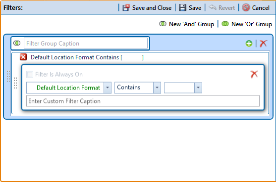Image resolution: width=276 pixels, height=182 pixels.
Task: Click the outer group drag handle
Action: point(8,77)
